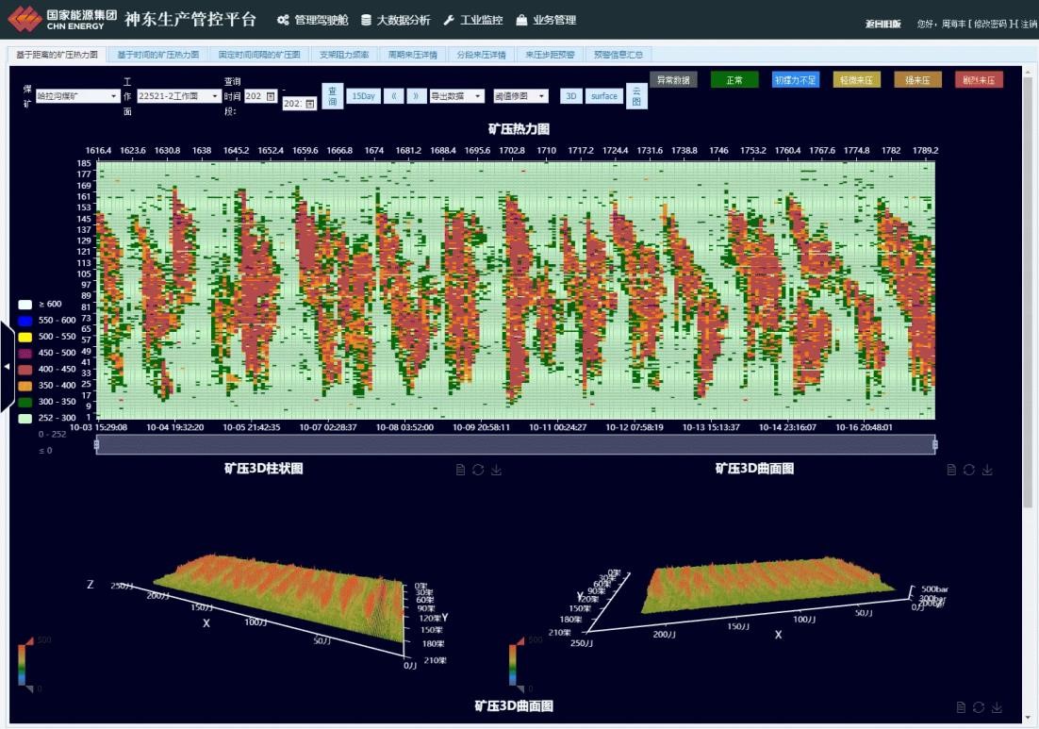Toggle the 轻微来压 legend filter
Screen dimensions: 1039x729
[x=857, y=80]
